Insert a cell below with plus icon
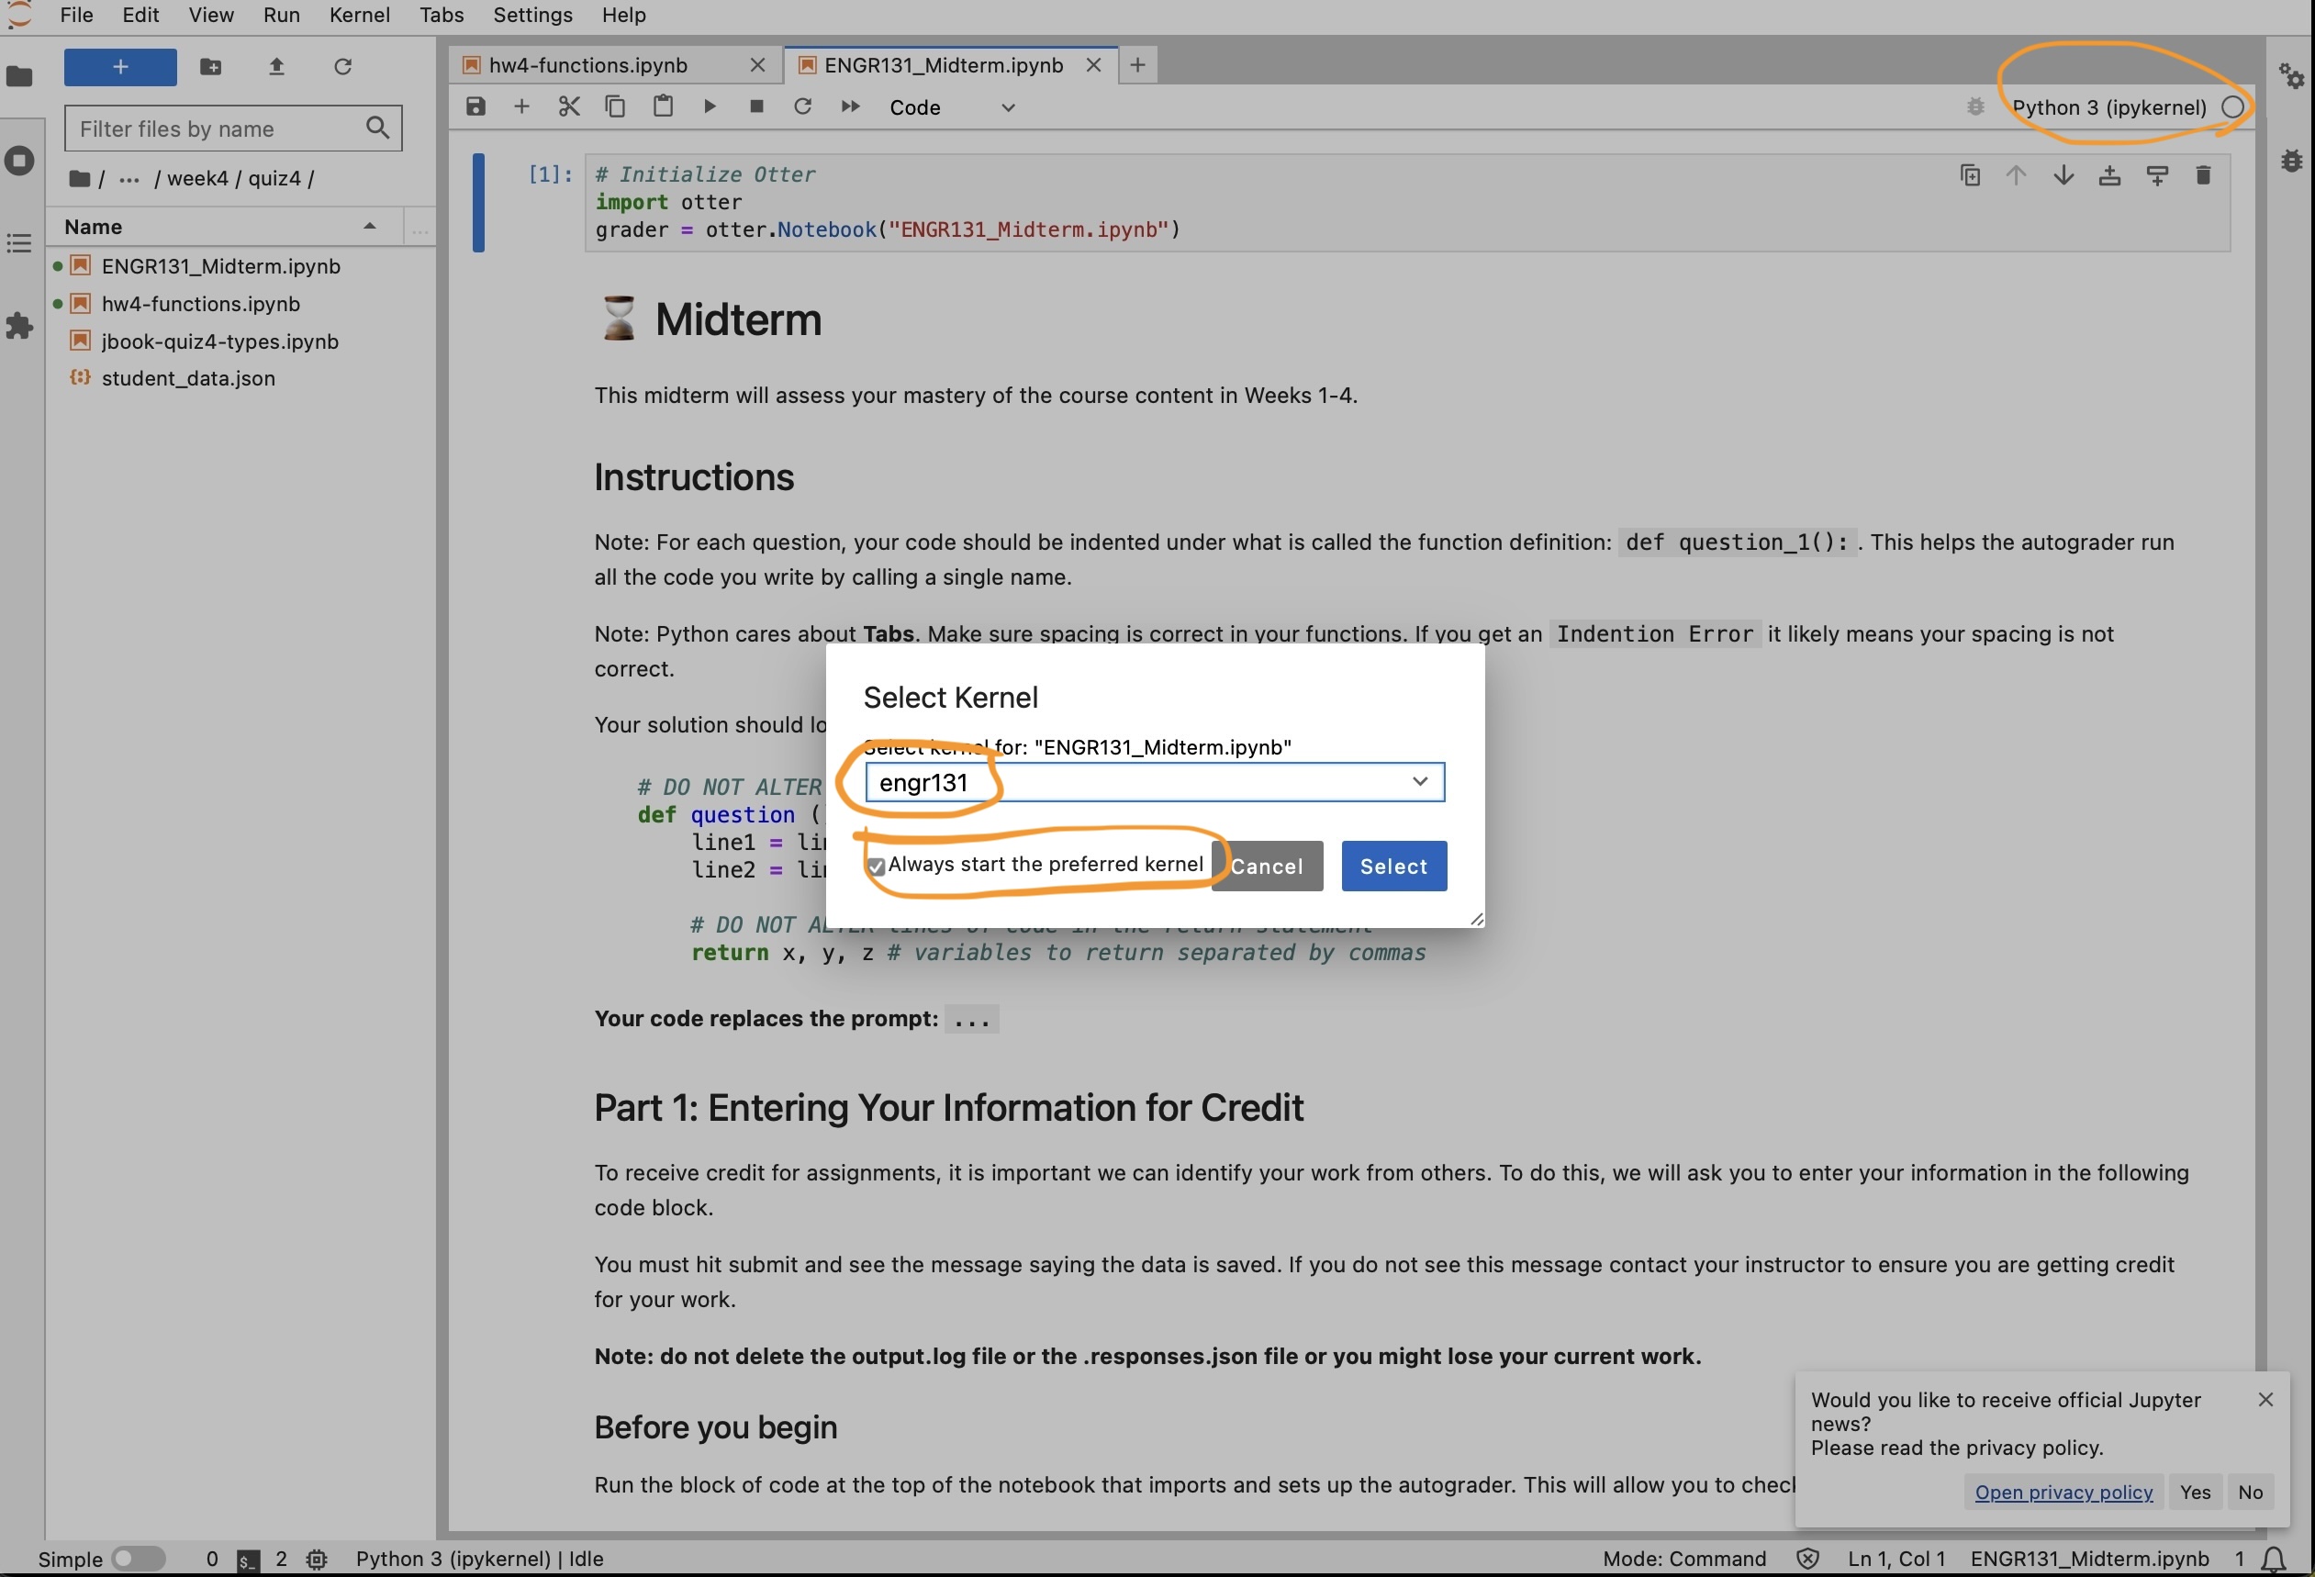 pyautogui.click(x=521, y=106)
